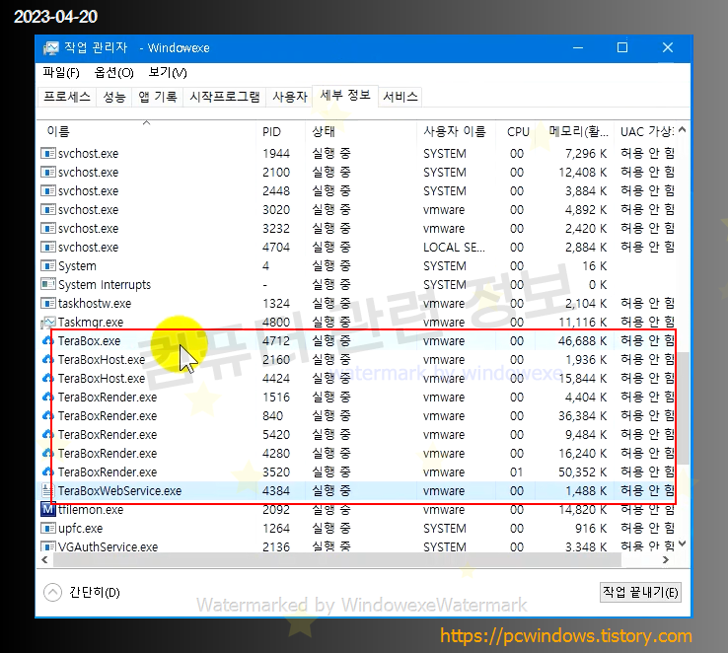Sort by the CPU column header
The width and height of the screenshot is (728, 653).
(x=516, y=131)
